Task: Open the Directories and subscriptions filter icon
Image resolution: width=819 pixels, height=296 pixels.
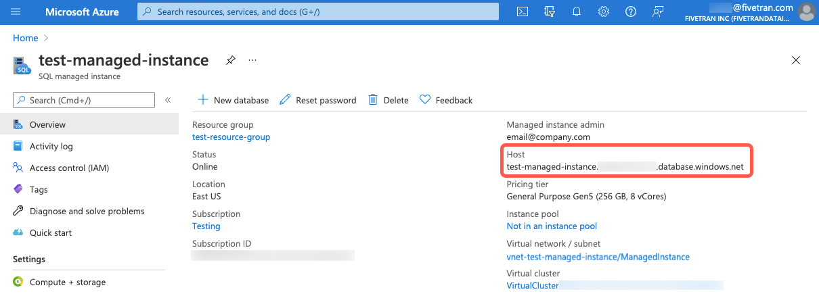Action: pyautogui.click(x=550, y=11)
